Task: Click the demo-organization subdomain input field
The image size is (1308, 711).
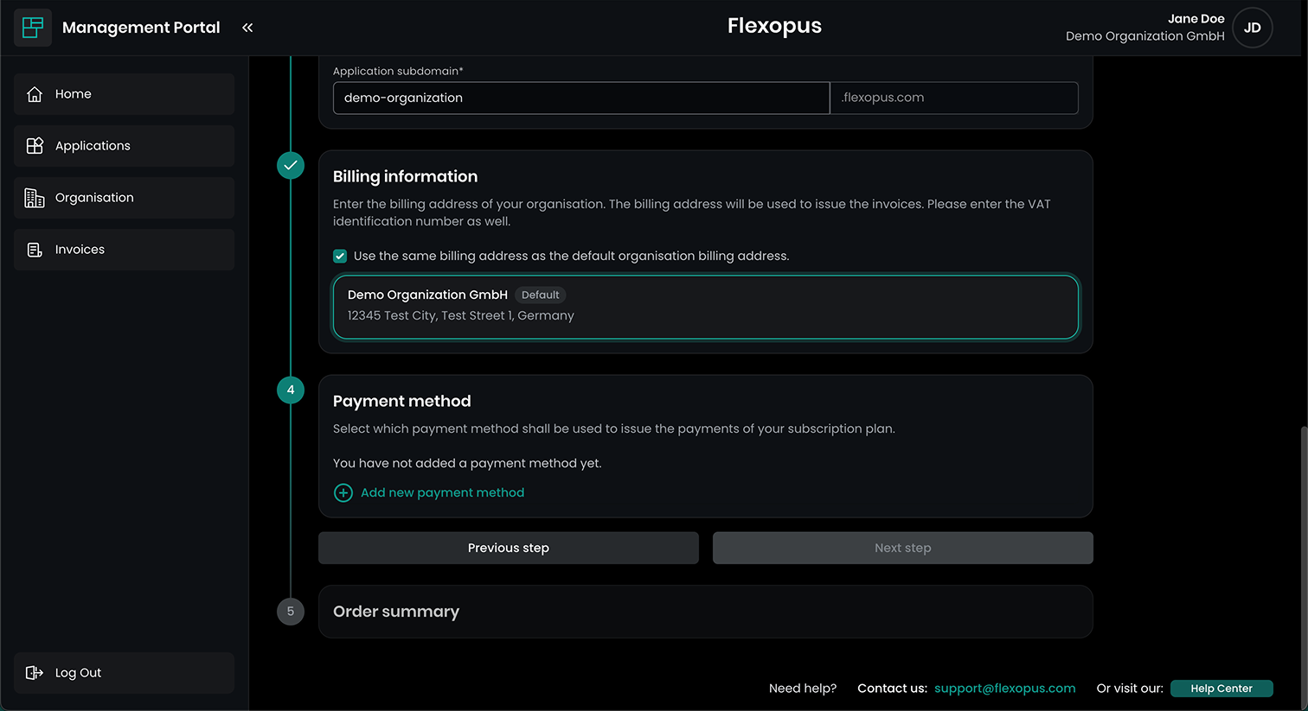Action: pyautogui.click(x=580, y=98)
